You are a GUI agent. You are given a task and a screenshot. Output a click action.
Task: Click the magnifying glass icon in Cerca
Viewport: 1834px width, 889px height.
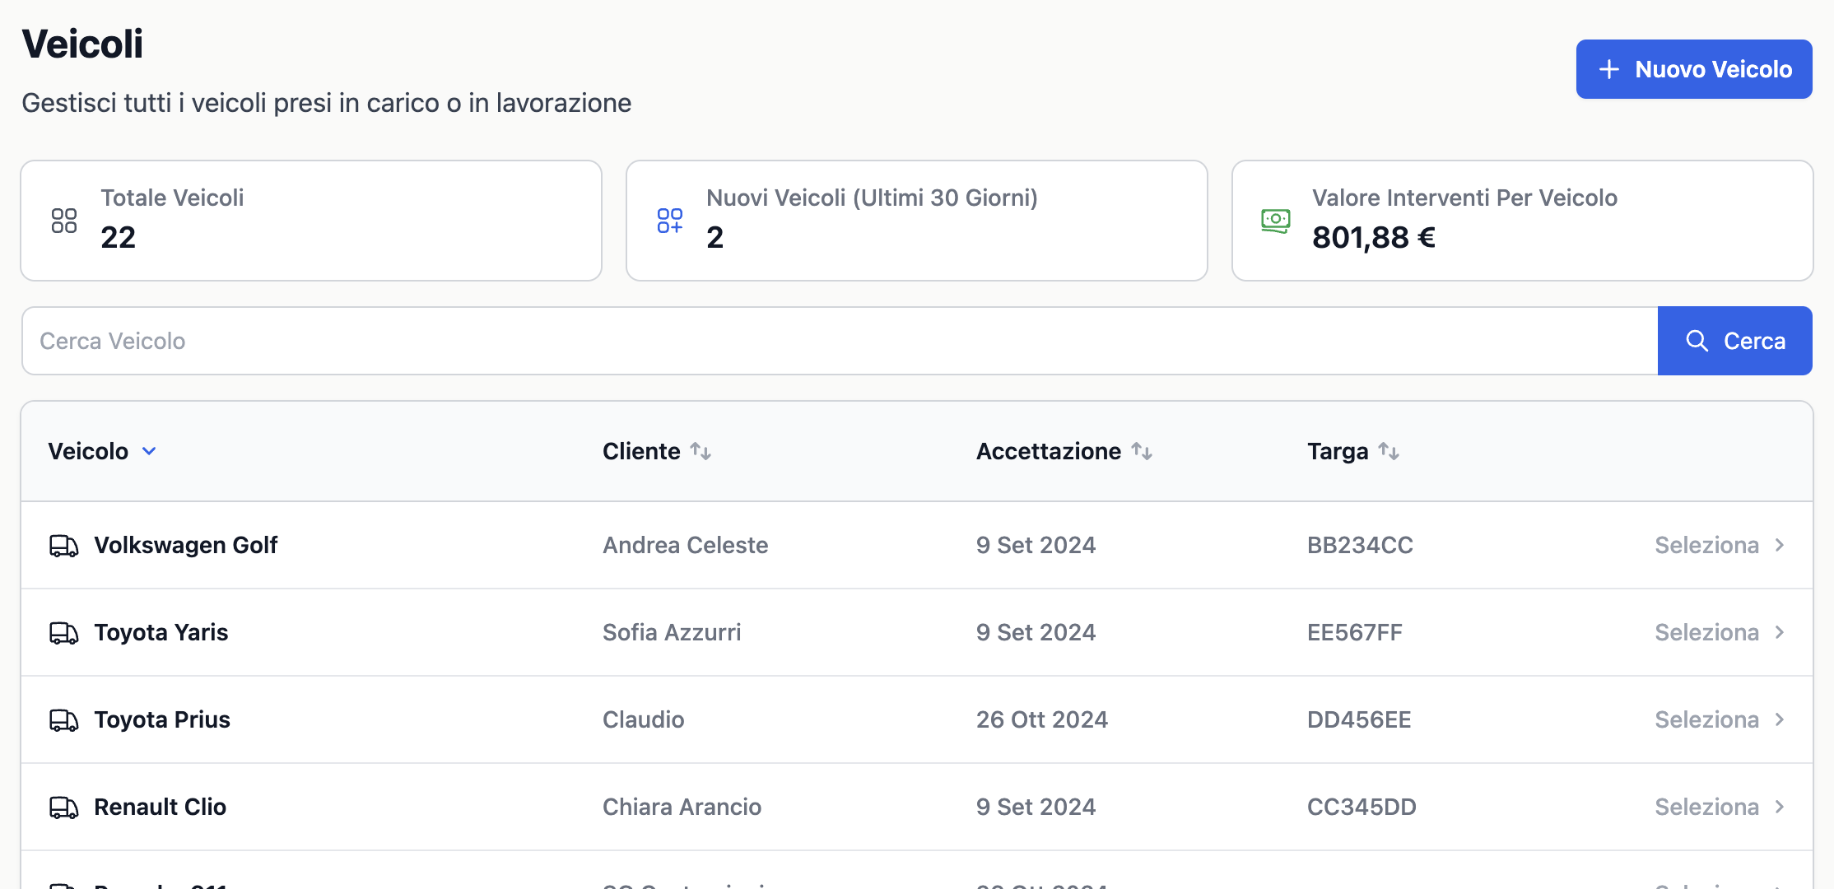[x=1697, y=341]
